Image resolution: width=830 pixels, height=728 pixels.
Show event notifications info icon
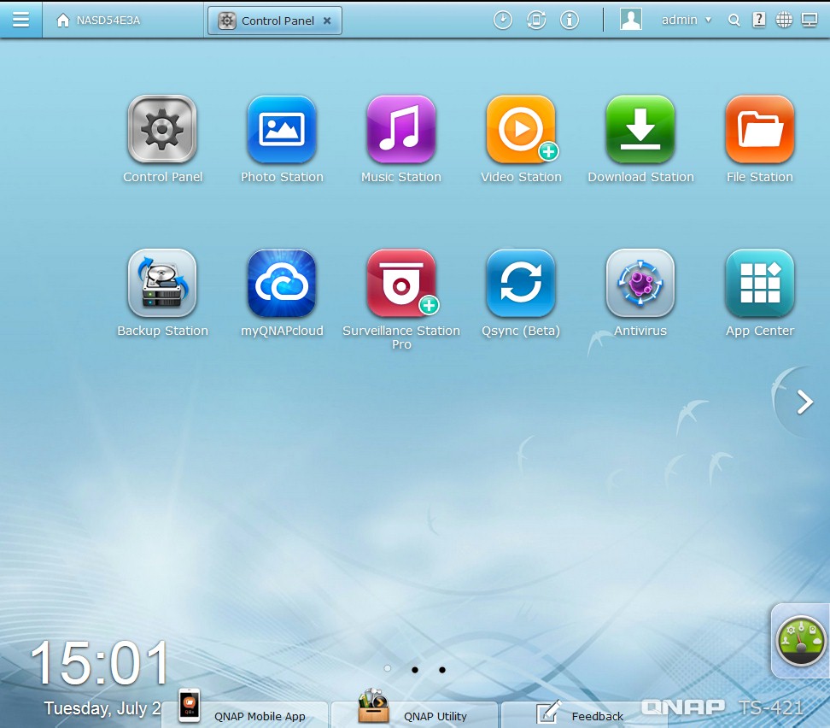tap(569, 21)
